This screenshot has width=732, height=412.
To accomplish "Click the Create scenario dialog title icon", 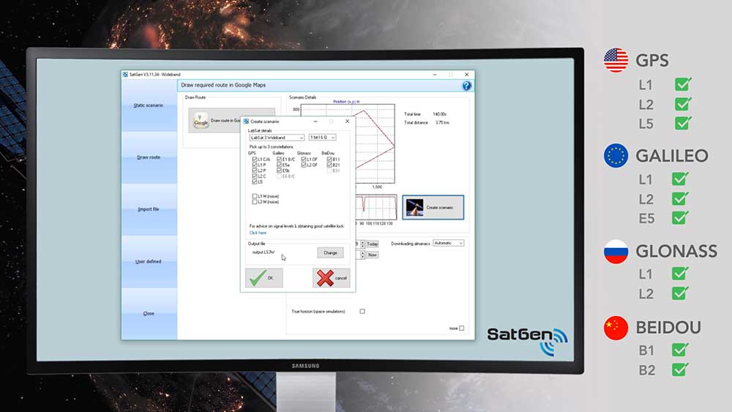I will (246, 121).
